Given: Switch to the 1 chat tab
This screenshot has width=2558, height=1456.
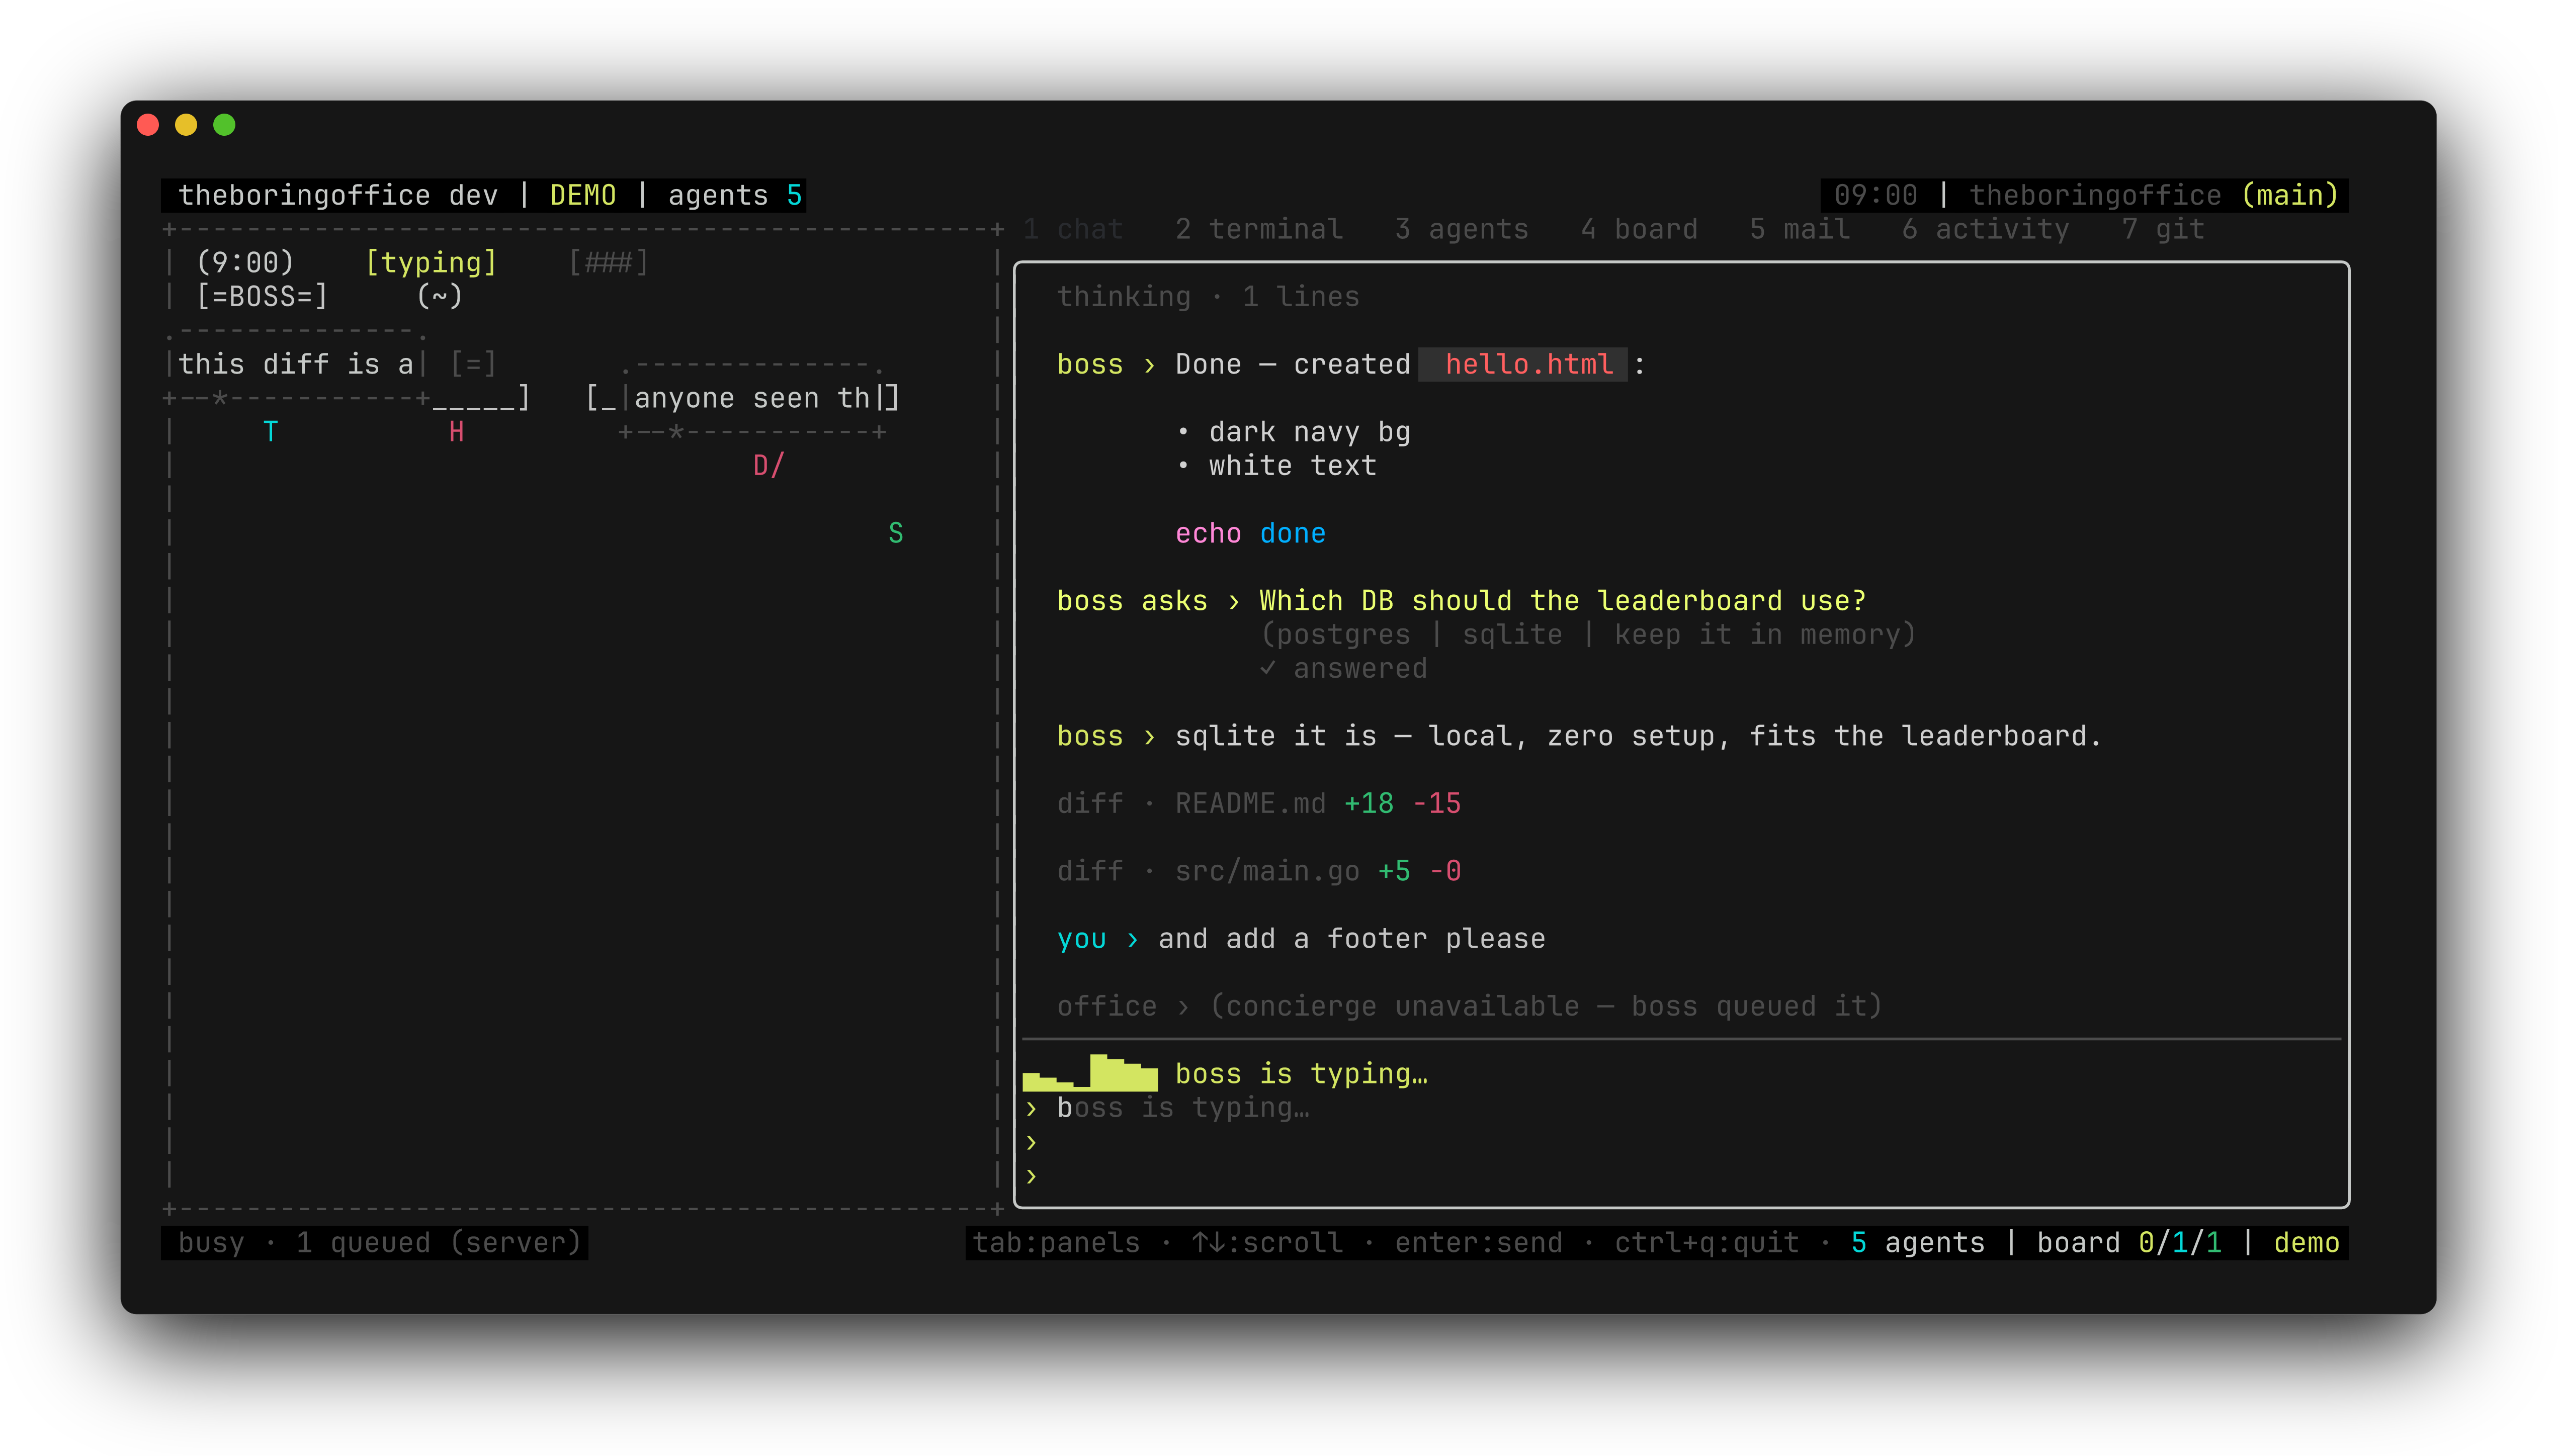Looking at the screenshot, I should point(1072,229).
